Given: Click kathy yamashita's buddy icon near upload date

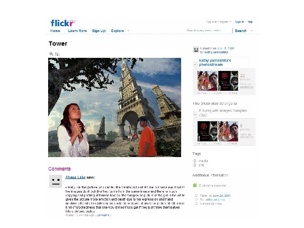Looking at the screenshot, I should [196, 50].
